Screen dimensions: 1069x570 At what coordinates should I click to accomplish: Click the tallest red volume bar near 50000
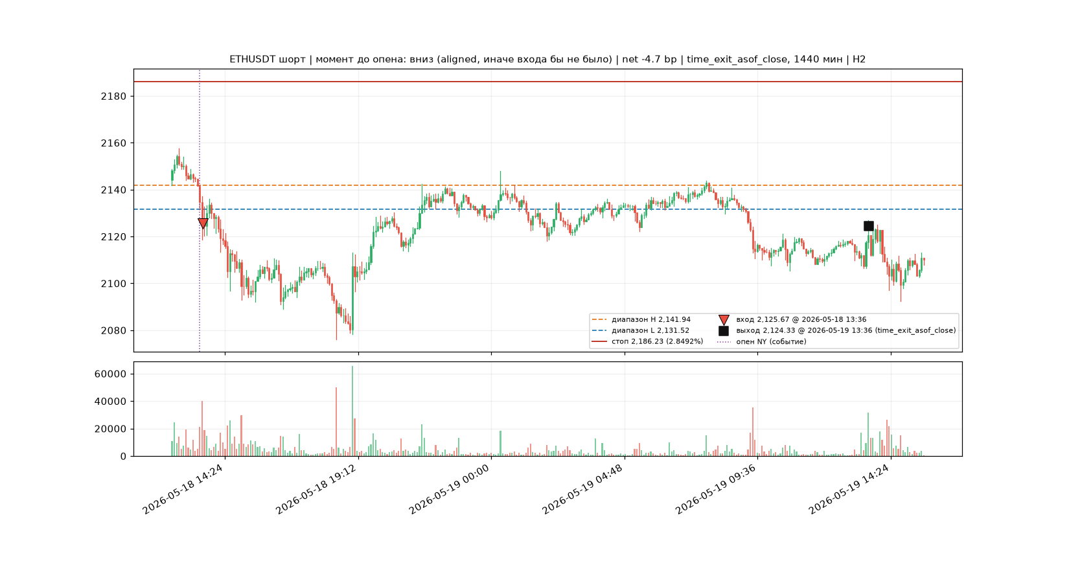[336, 422]
